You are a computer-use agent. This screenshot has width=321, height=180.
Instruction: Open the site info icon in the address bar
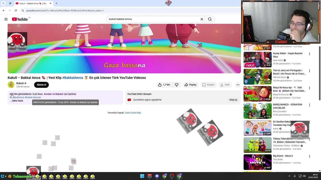point(23,10)
